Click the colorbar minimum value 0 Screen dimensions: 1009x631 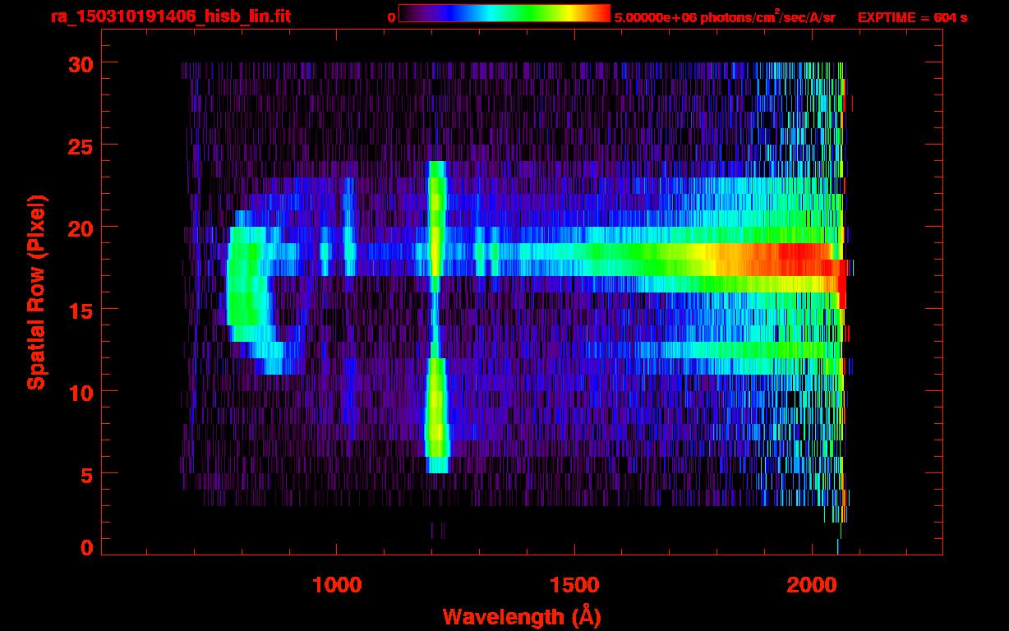point(391,17)
